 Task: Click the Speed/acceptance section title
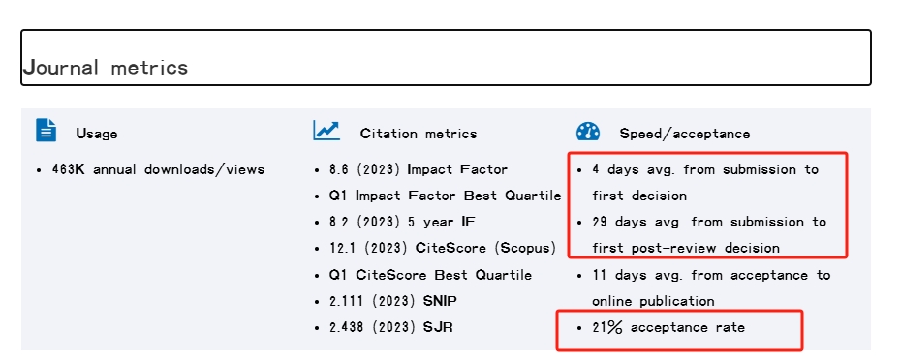tap(684, 134)
